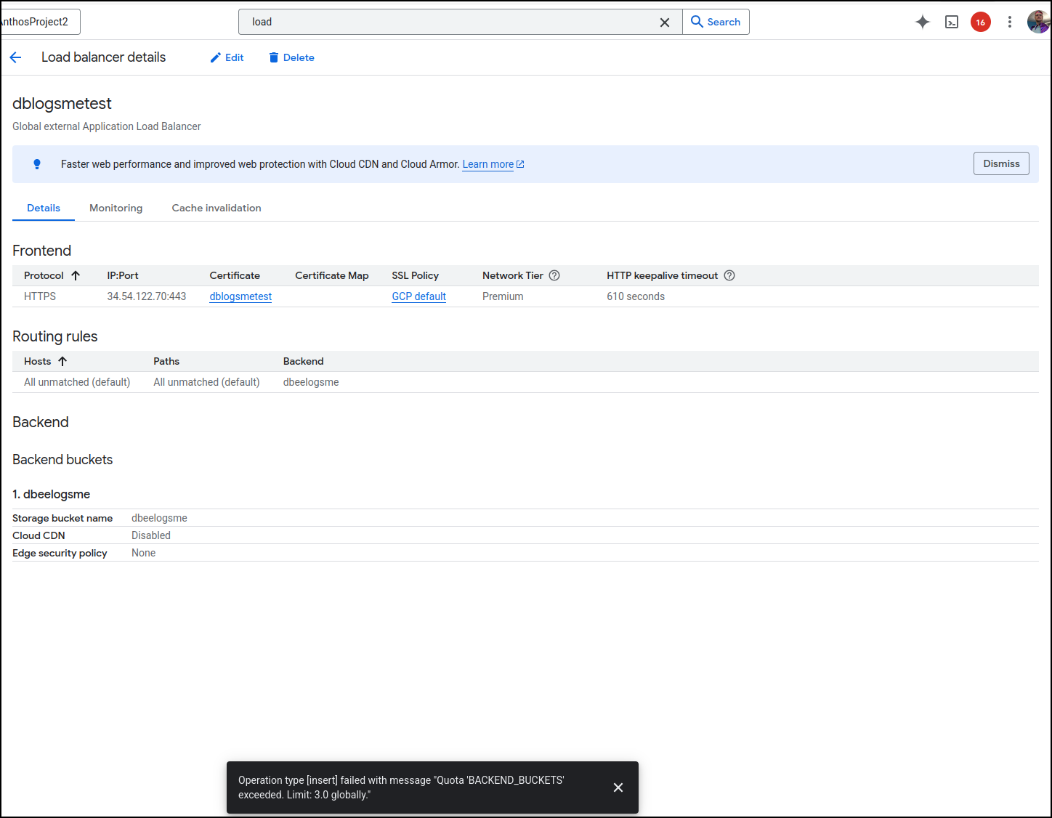Viewport: 1052px width, 818px height.
Task: Open Gemini AI sparkle icon
Action: [923, 22]
